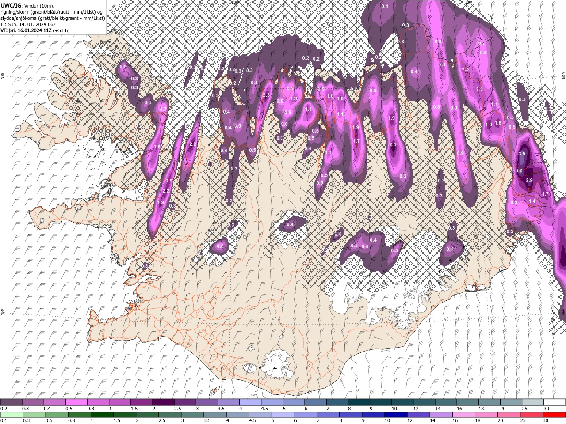Screen dimensions: 566x424
Task: Click the 3.2 precipitation value on the map
Action: click(519, 170)
